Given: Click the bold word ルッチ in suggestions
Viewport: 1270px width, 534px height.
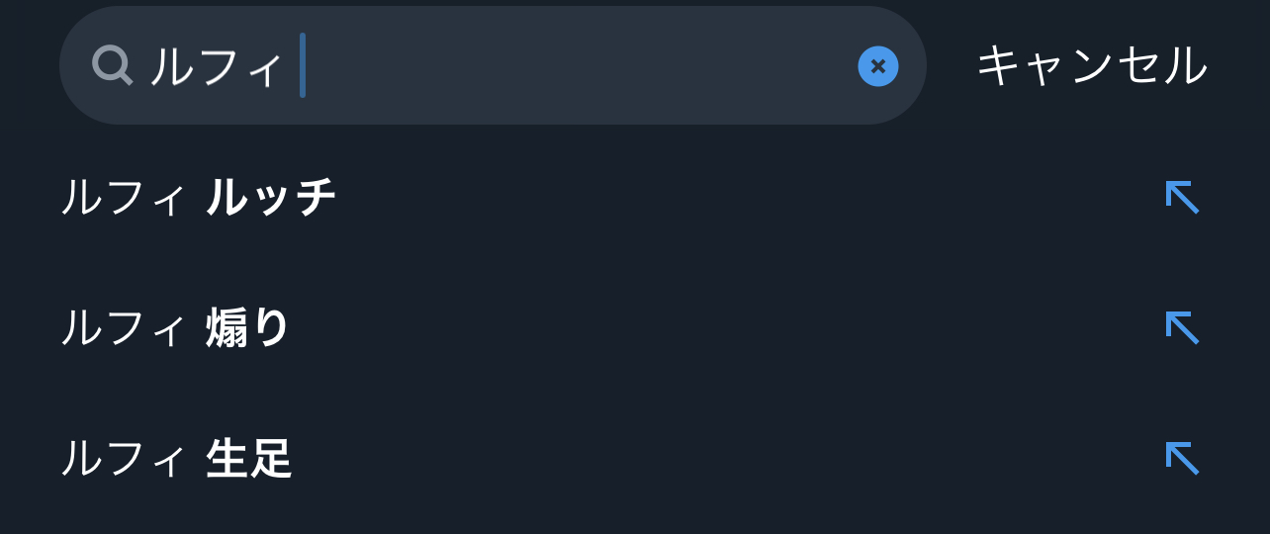Looking at the screenshot, I should (x=271, y=198).
